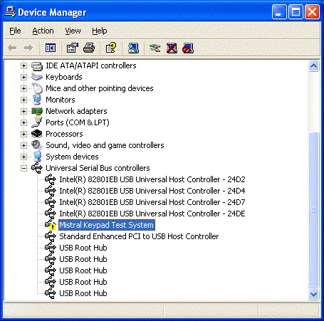Select Intel 82801EB Host Controller - 24D7
The height and width of the screenshot is (321, 324).
[152, 202]
